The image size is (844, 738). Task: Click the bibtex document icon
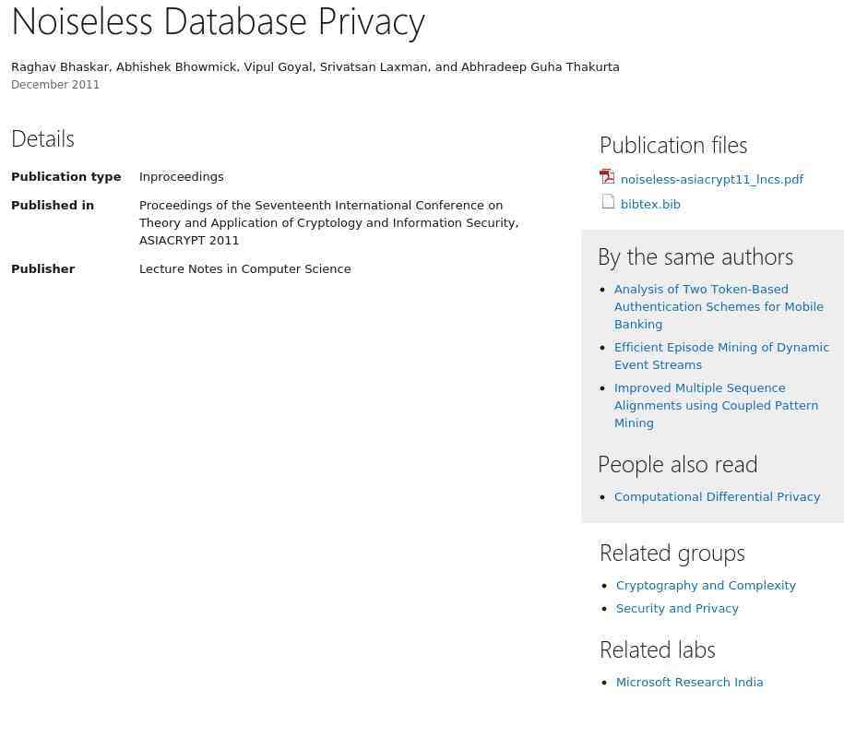point(608,202)
